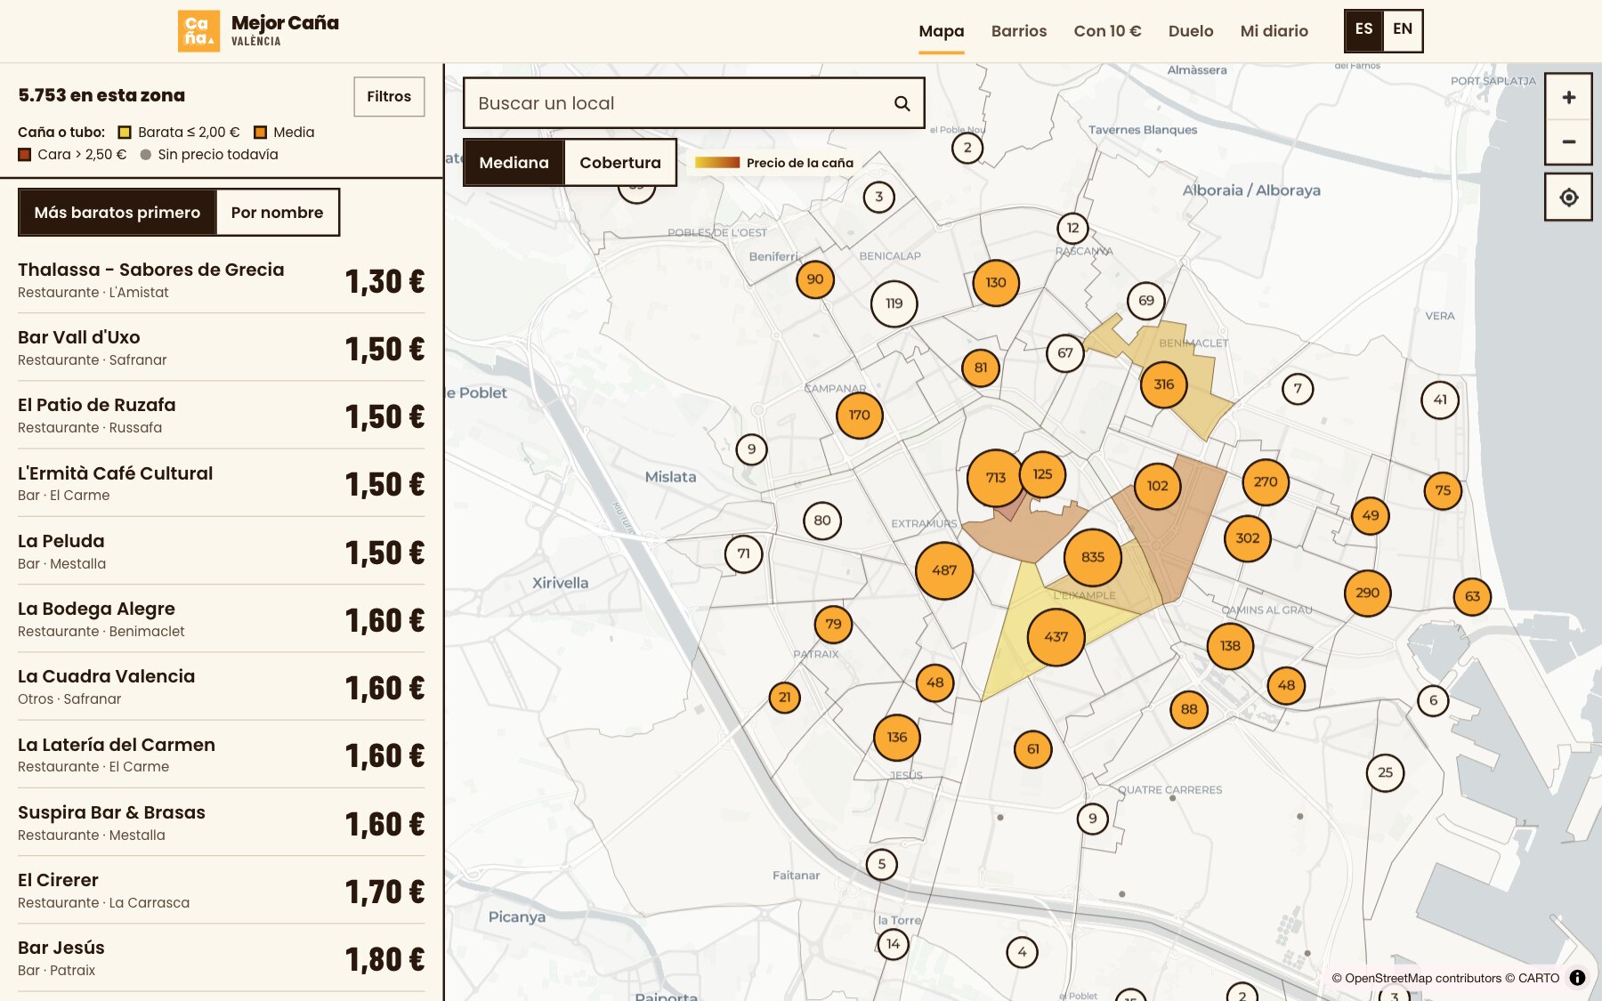Open the 170 cluster near Campanar
1602x1001 pixels.
(x=859, y=416)
